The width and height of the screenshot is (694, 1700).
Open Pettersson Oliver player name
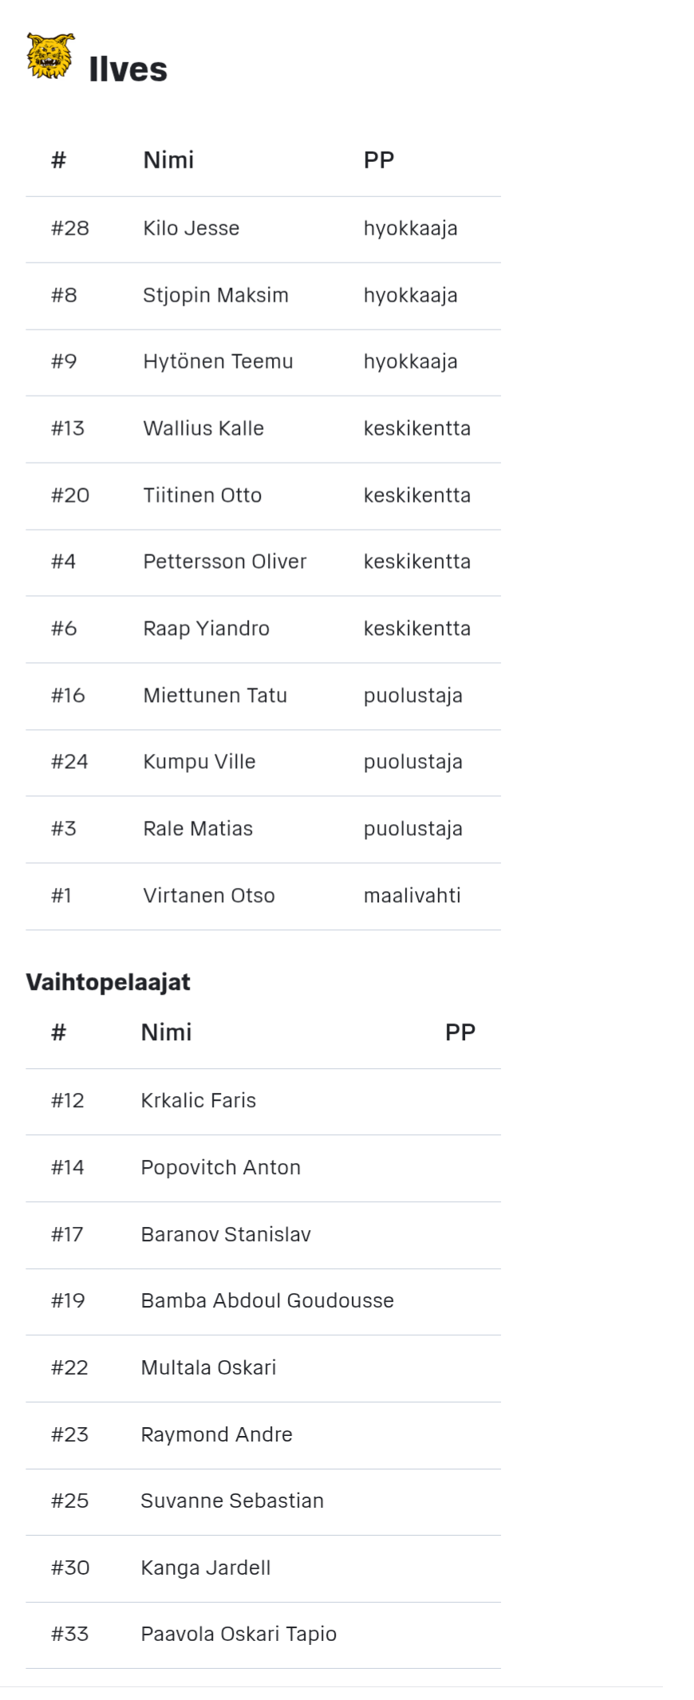click(x=225, y=562)
